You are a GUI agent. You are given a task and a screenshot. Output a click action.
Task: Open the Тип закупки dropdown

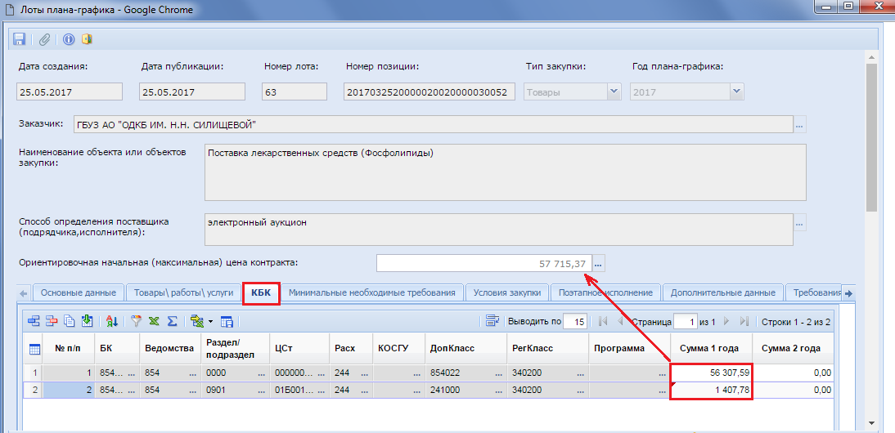[614, 92]
